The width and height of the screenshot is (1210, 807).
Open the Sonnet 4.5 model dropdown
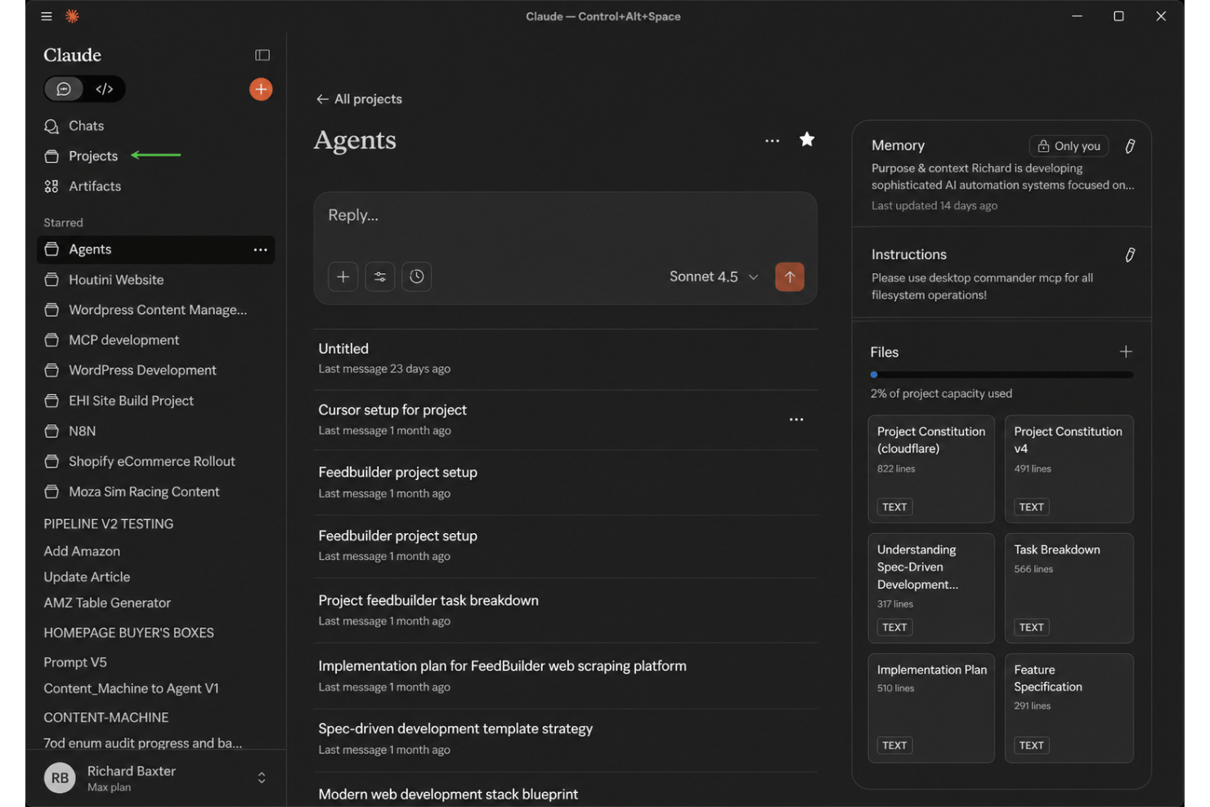click(x=714, y=276)
